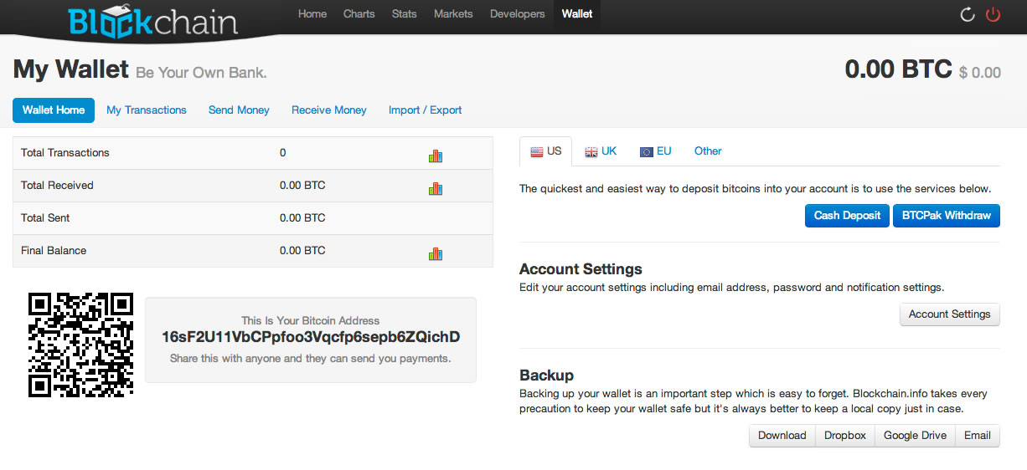Open the Account Settings button
The image size is (1027, 470).
click(x=949, y=314)
